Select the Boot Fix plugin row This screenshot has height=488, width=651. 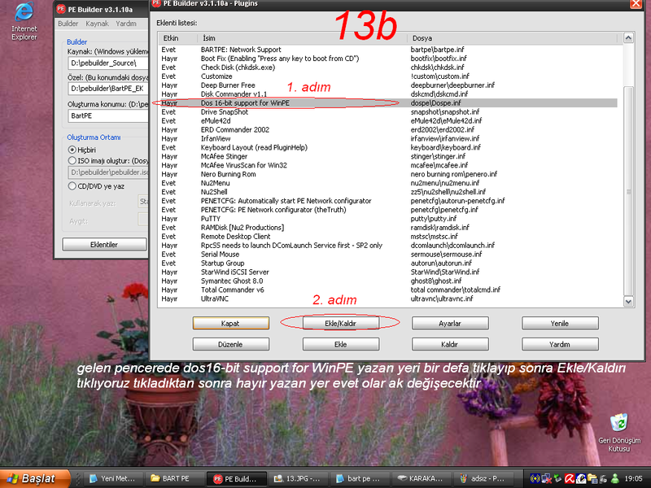coord(388,59)
